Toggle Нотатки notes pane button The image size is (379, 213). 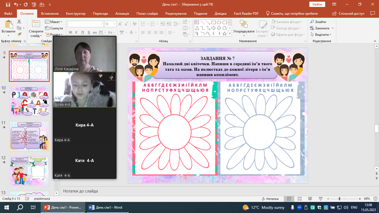pos(270,199)
